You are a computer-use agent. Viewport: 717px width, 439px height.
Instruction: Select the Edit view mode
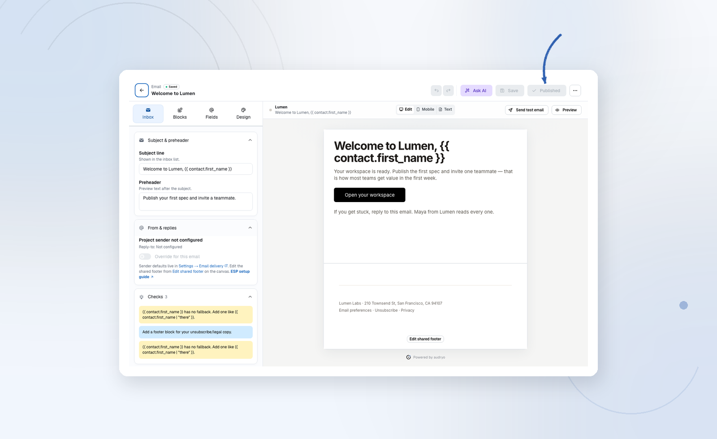(406, 109)
